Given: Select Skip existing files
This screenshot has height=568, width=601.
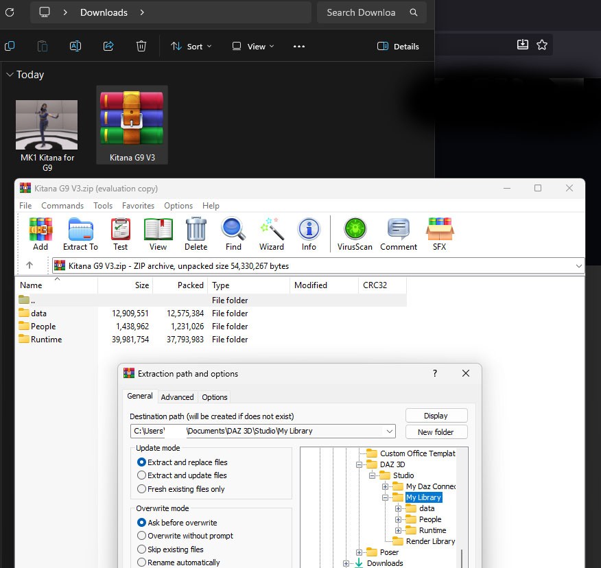Looking at the screenshot, I should [169, 549].
